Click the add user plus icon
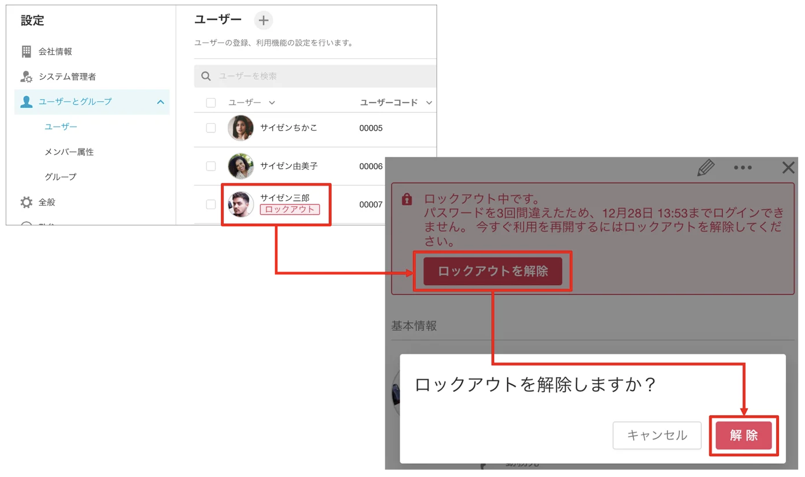 tap(264, 21)
